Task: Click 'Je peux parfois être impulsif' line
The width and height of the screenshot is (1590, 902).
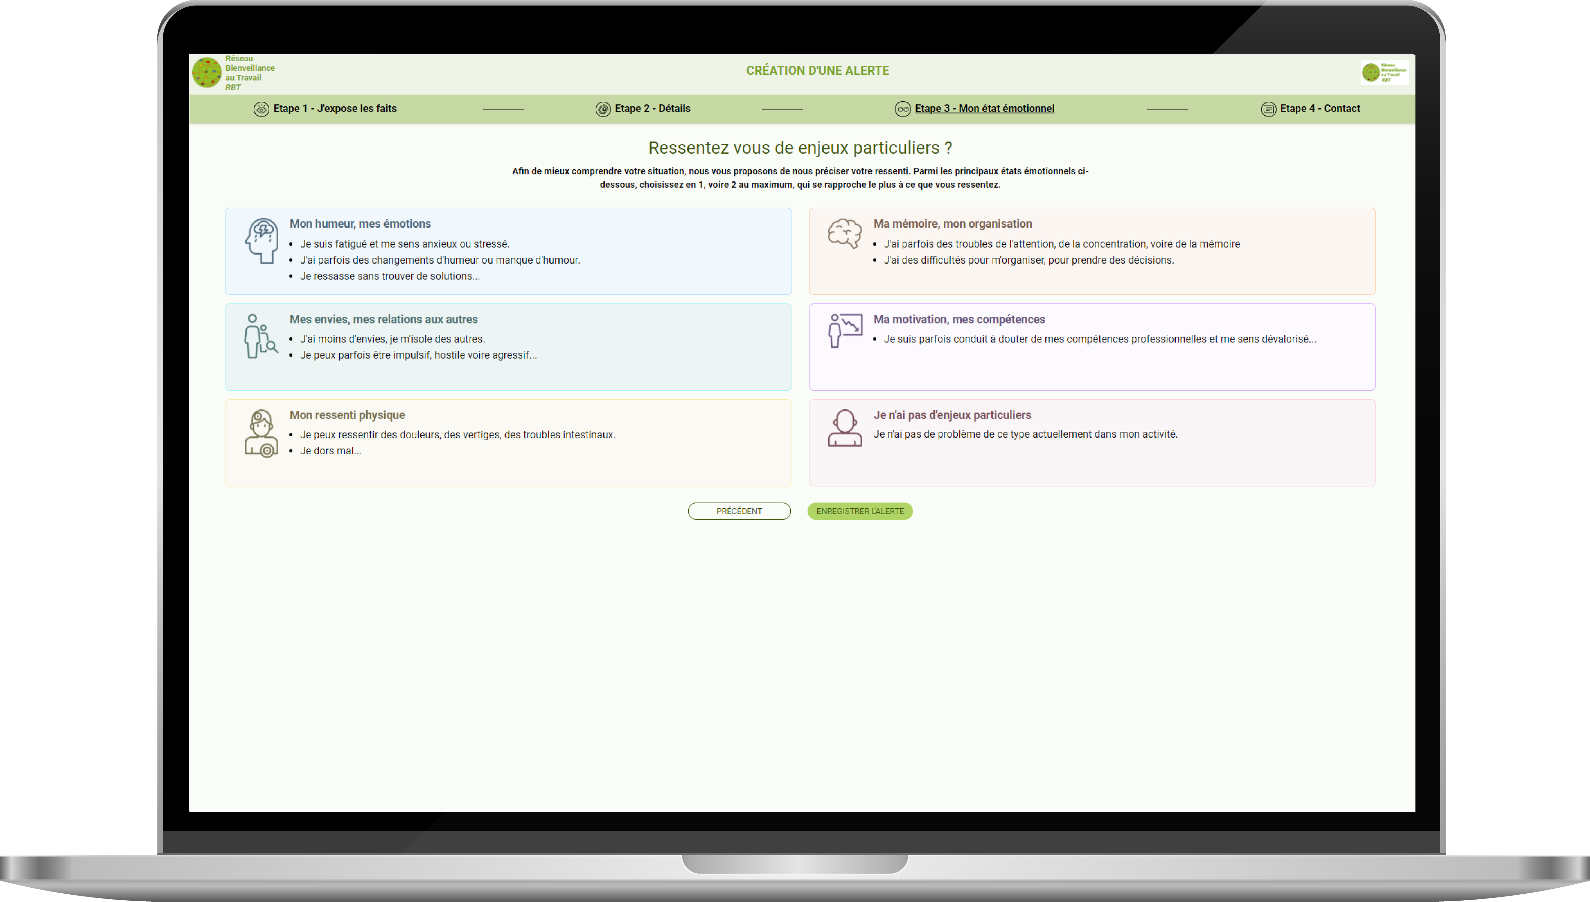Action: pos(418,355)
